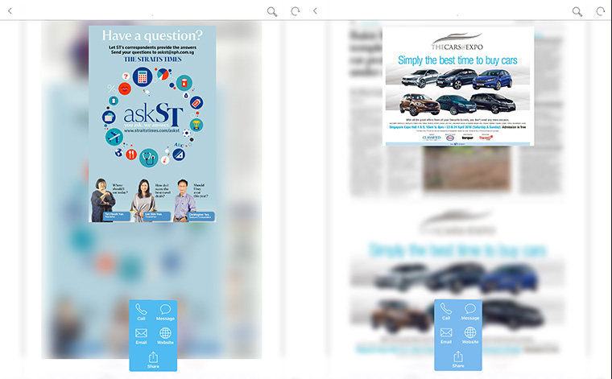Click 'THE STRAITS TIMES' title in askST ad
Image resolution: width=612 pixels, height=379 pixels.
153,60
